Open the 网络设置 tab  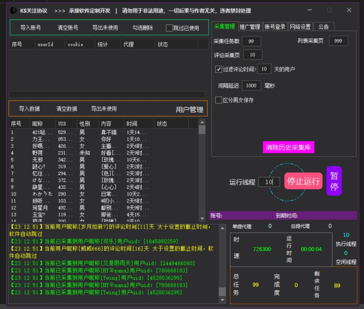[x=300, y=27]
